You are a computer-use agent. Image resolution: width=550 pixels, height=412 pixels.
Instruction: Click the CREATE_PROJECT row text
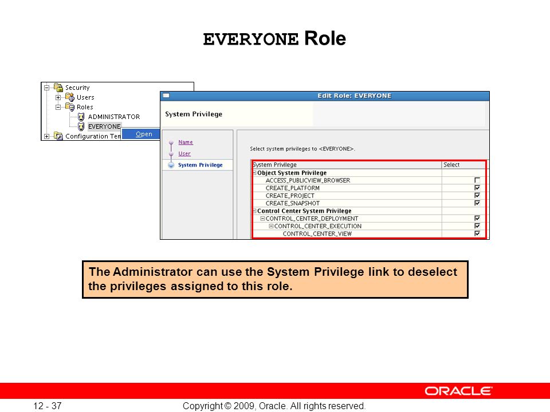[x=290, y=196]
